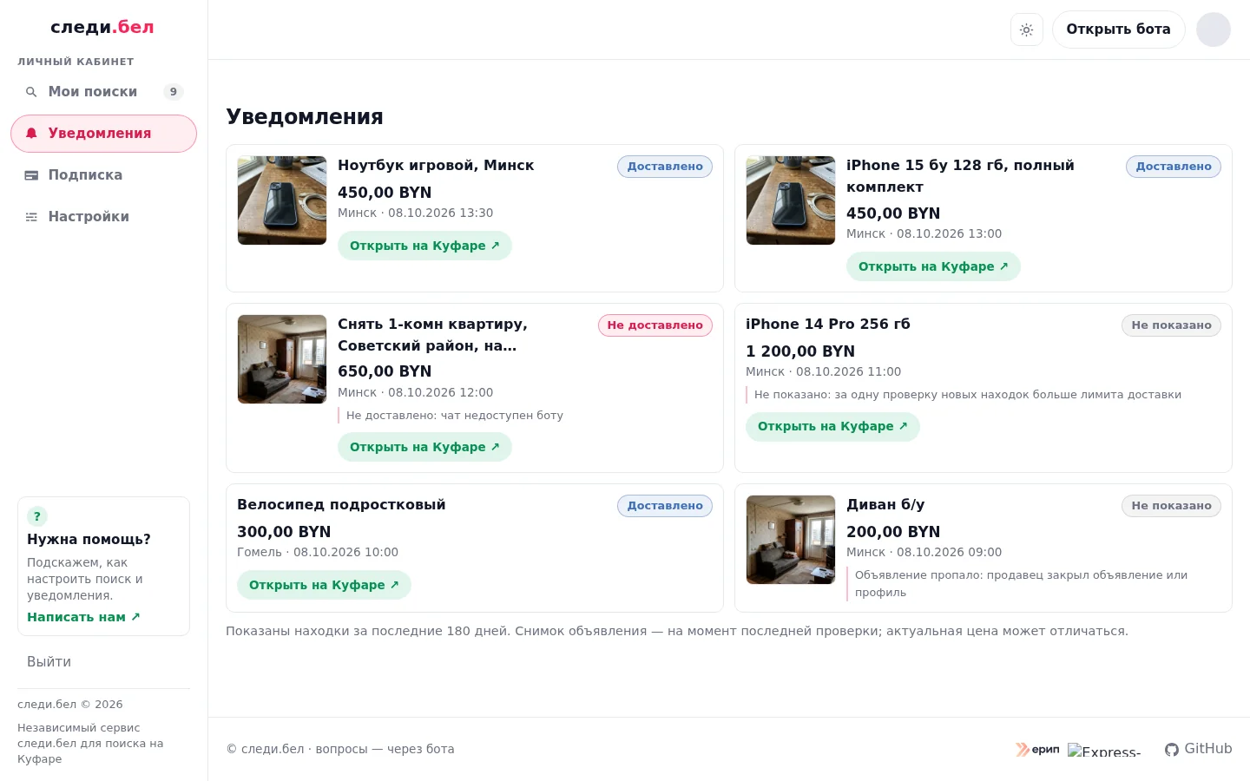Click the Написать нам link

click(x=83, y=617)
